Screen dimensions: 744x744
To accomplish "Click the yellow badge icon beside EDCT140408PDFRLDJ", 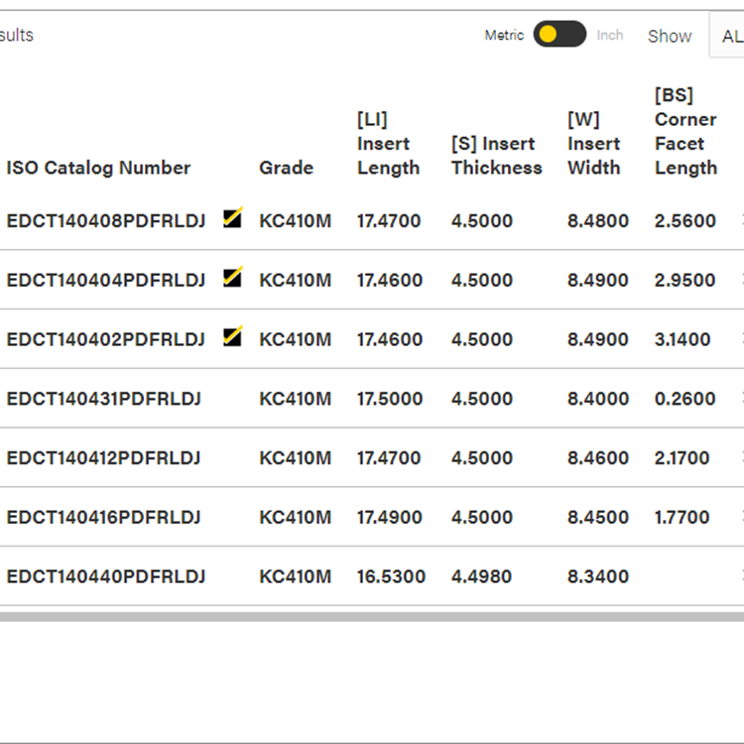I will tap(232, 218).
